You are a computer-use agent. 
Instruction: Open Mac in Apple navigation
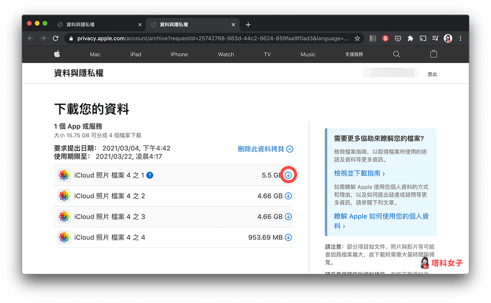tap(95, 55)
